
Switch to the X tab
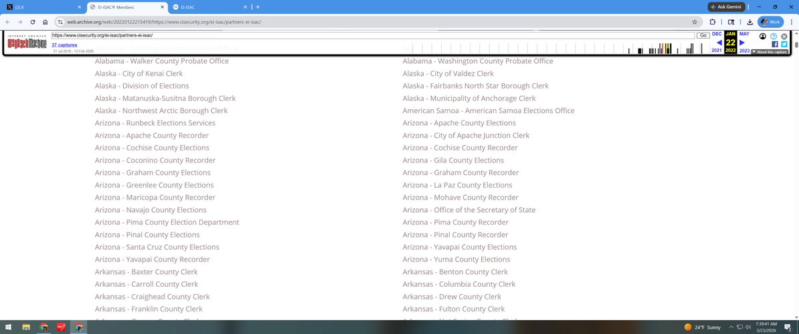41,7
